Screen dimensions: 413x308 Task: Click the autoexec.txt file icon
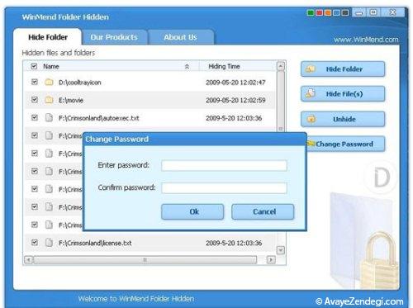[x=49, y=118]
